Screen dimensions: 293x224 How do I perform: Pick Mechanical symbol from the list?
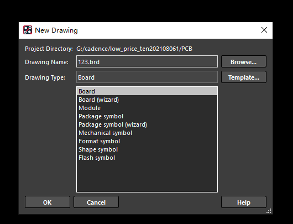(147, 133)
